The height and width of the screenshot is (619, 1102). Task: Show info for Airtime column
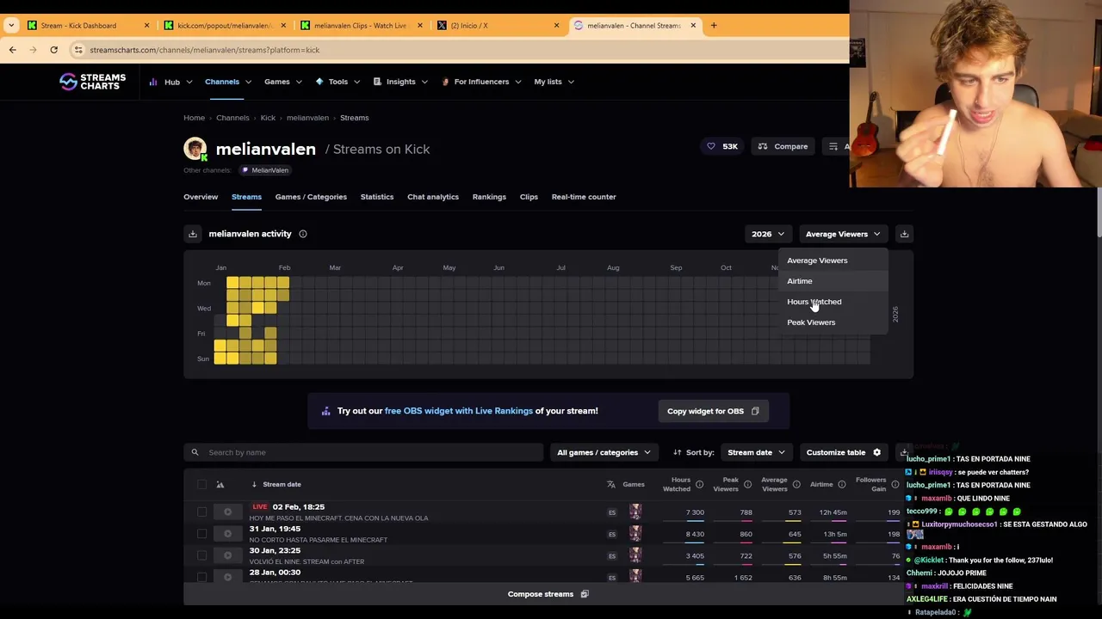click(842, 485)
